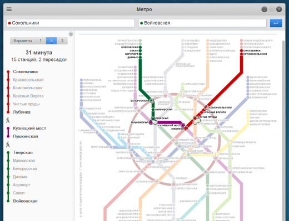Click the Павелецкая station marker on the map
The height and width of the screenshot is (221, 289).
(206, 172)
